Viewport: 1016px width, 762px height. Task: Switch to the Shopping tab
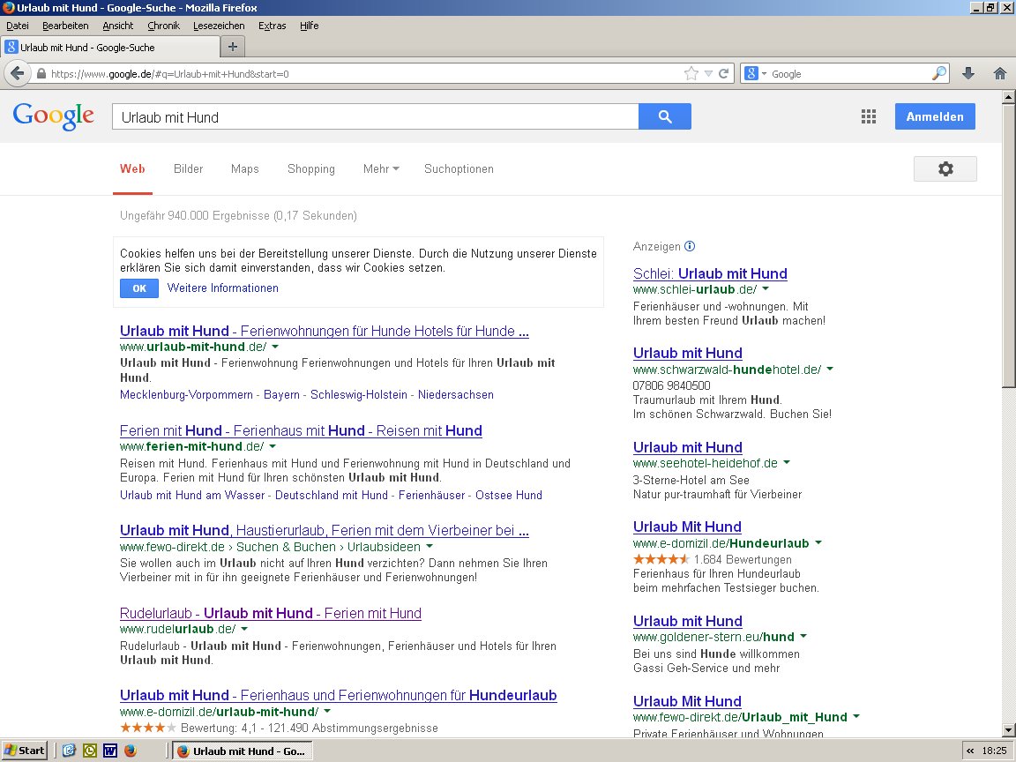tap(311, 169)
